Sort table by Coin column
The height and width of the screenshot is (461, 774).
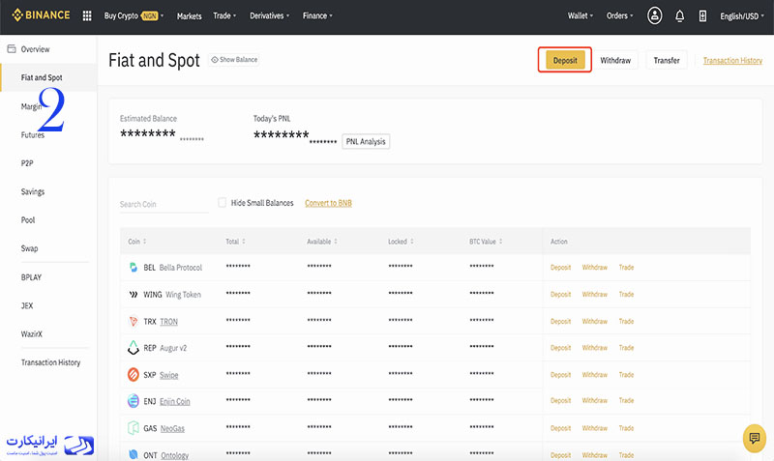click(137, 242)
